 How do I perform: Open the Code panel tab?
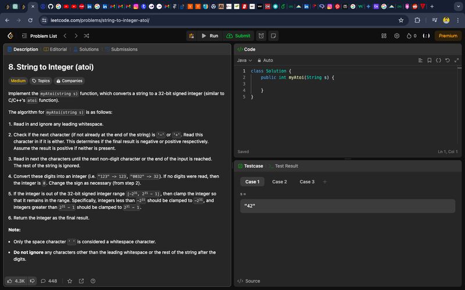coord(246,49)
